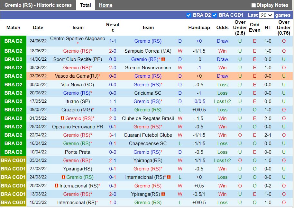Click red card icon in 14/06/22 Sport Recife match
294x208 pixels.
(x=163, y=59)
